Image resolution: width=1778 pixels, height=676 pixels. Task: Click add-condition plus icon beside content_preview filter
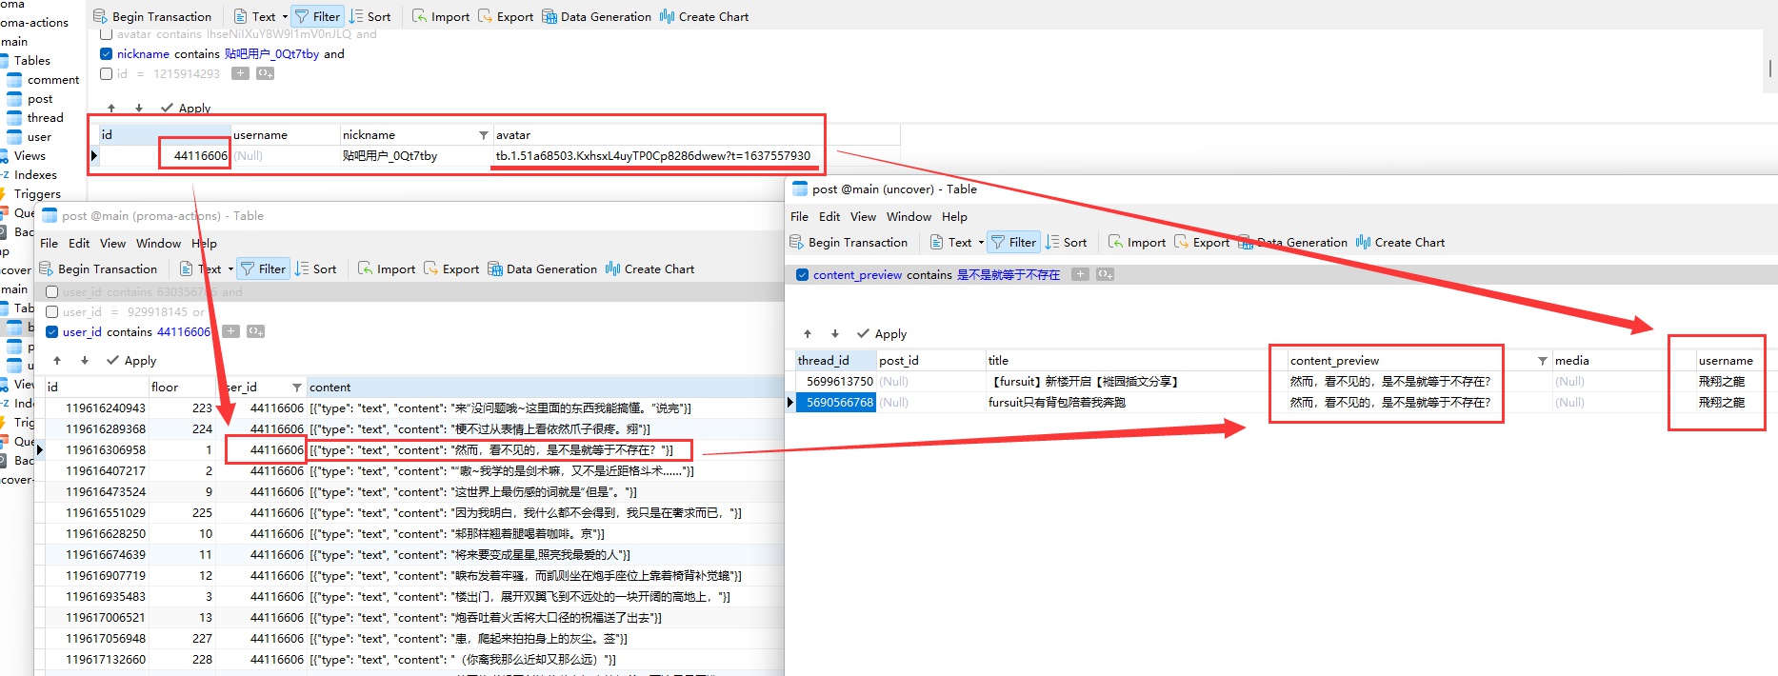[x=1080, y=275]
